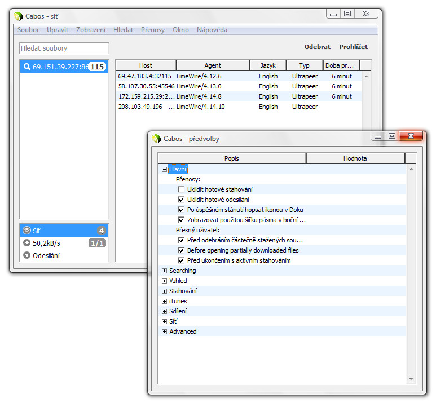Uncheck Před ukončením s aktivním stahováním
This screenshot has height=403, width=436.
point(181,260)
